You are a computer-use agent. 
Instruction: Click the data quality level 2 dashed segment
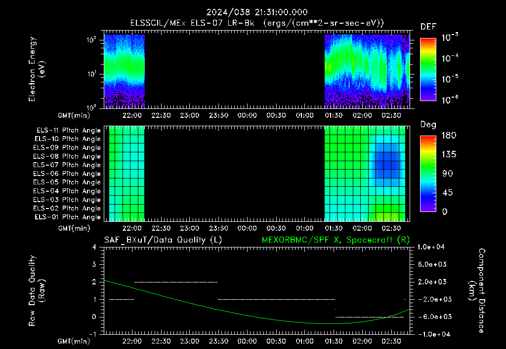tap(176, 282)
